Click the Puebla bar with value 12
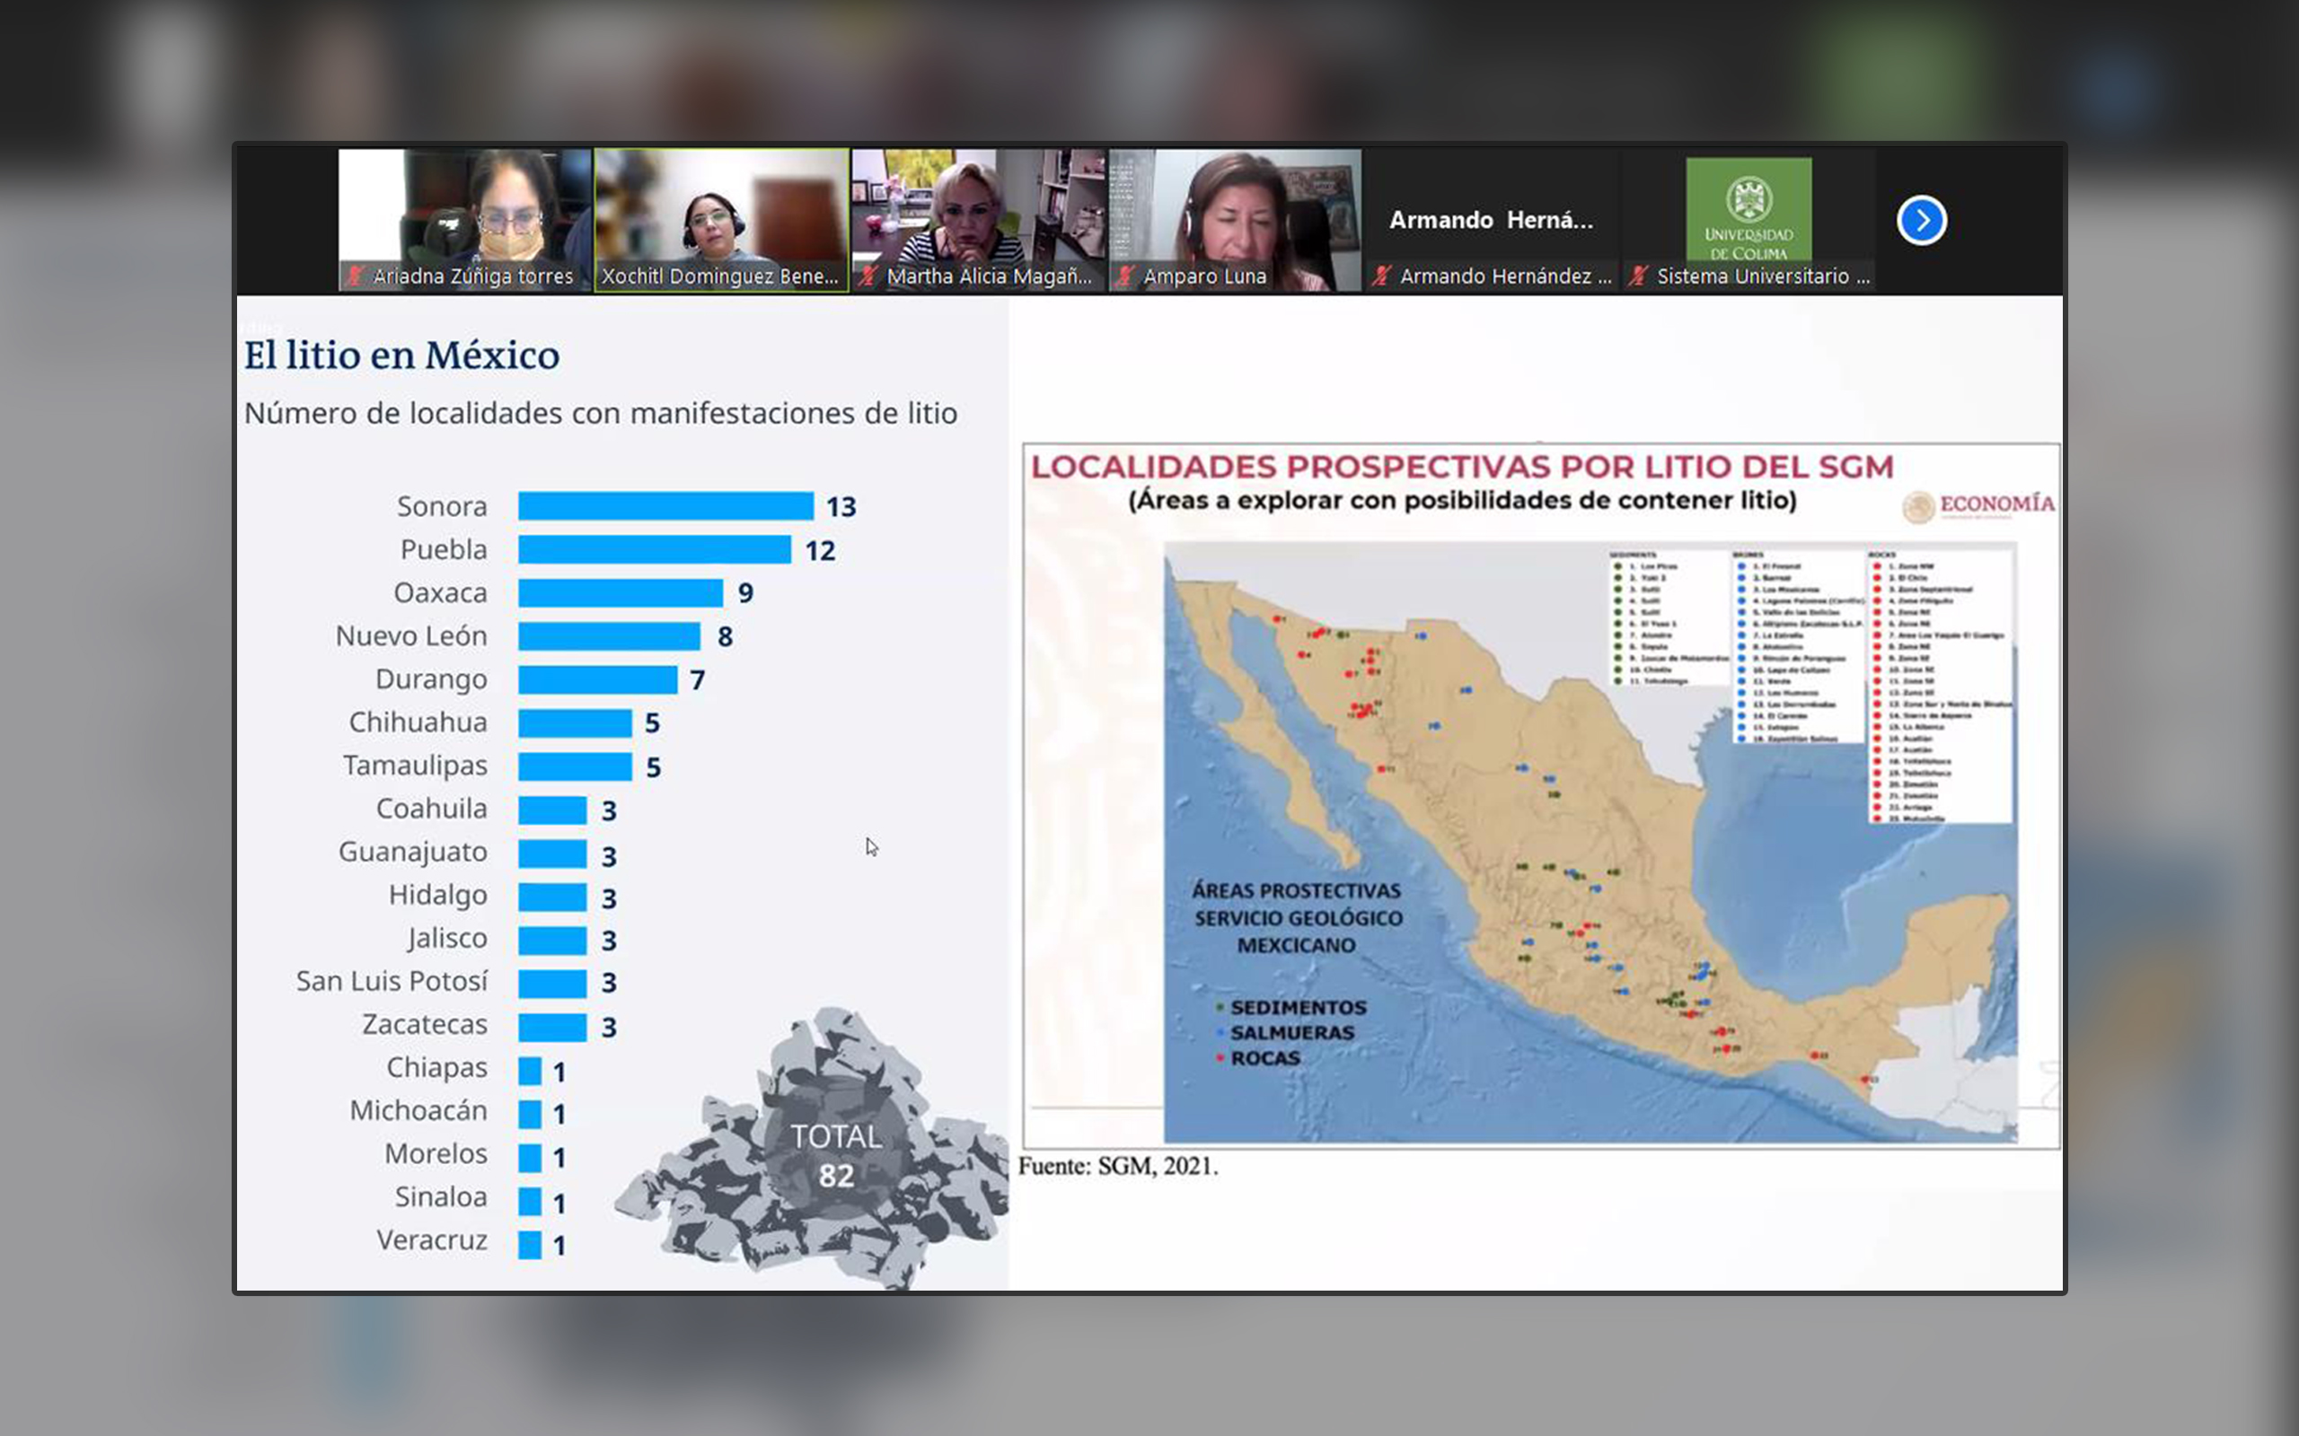 click(x=654, y=550)
